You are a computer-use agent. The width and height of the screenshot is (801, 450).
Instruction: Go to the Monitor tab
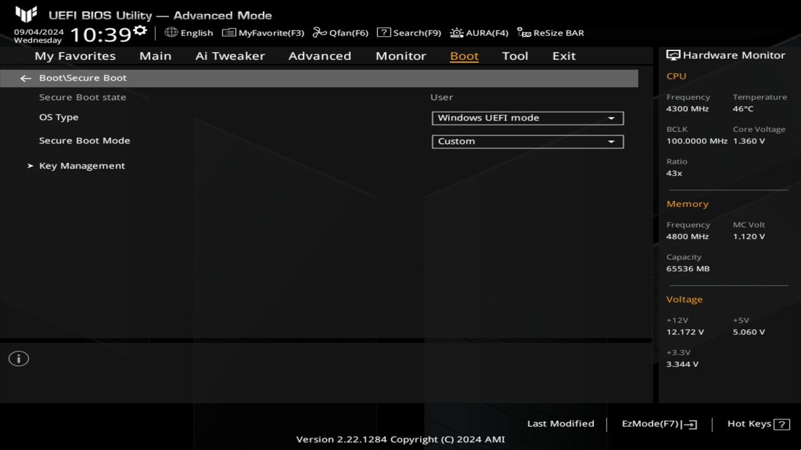pyautogui.click(x=400, y=56)
